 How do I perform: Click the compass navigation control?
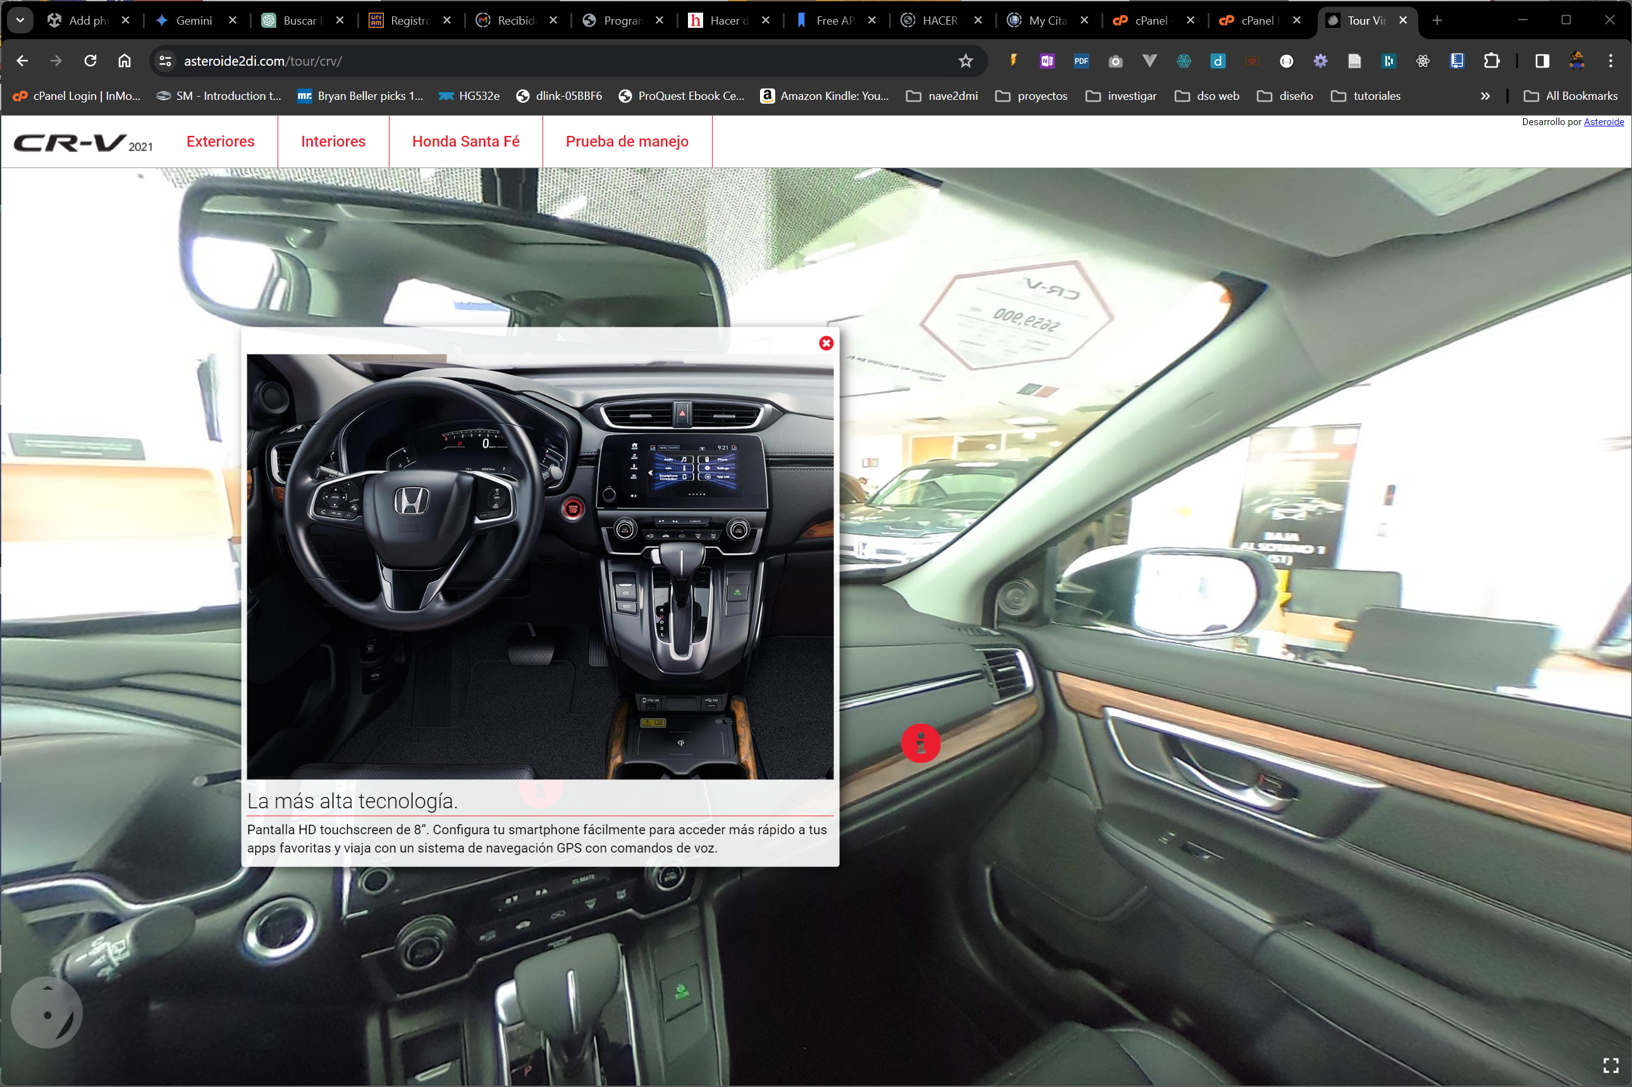coord(46,1013)
